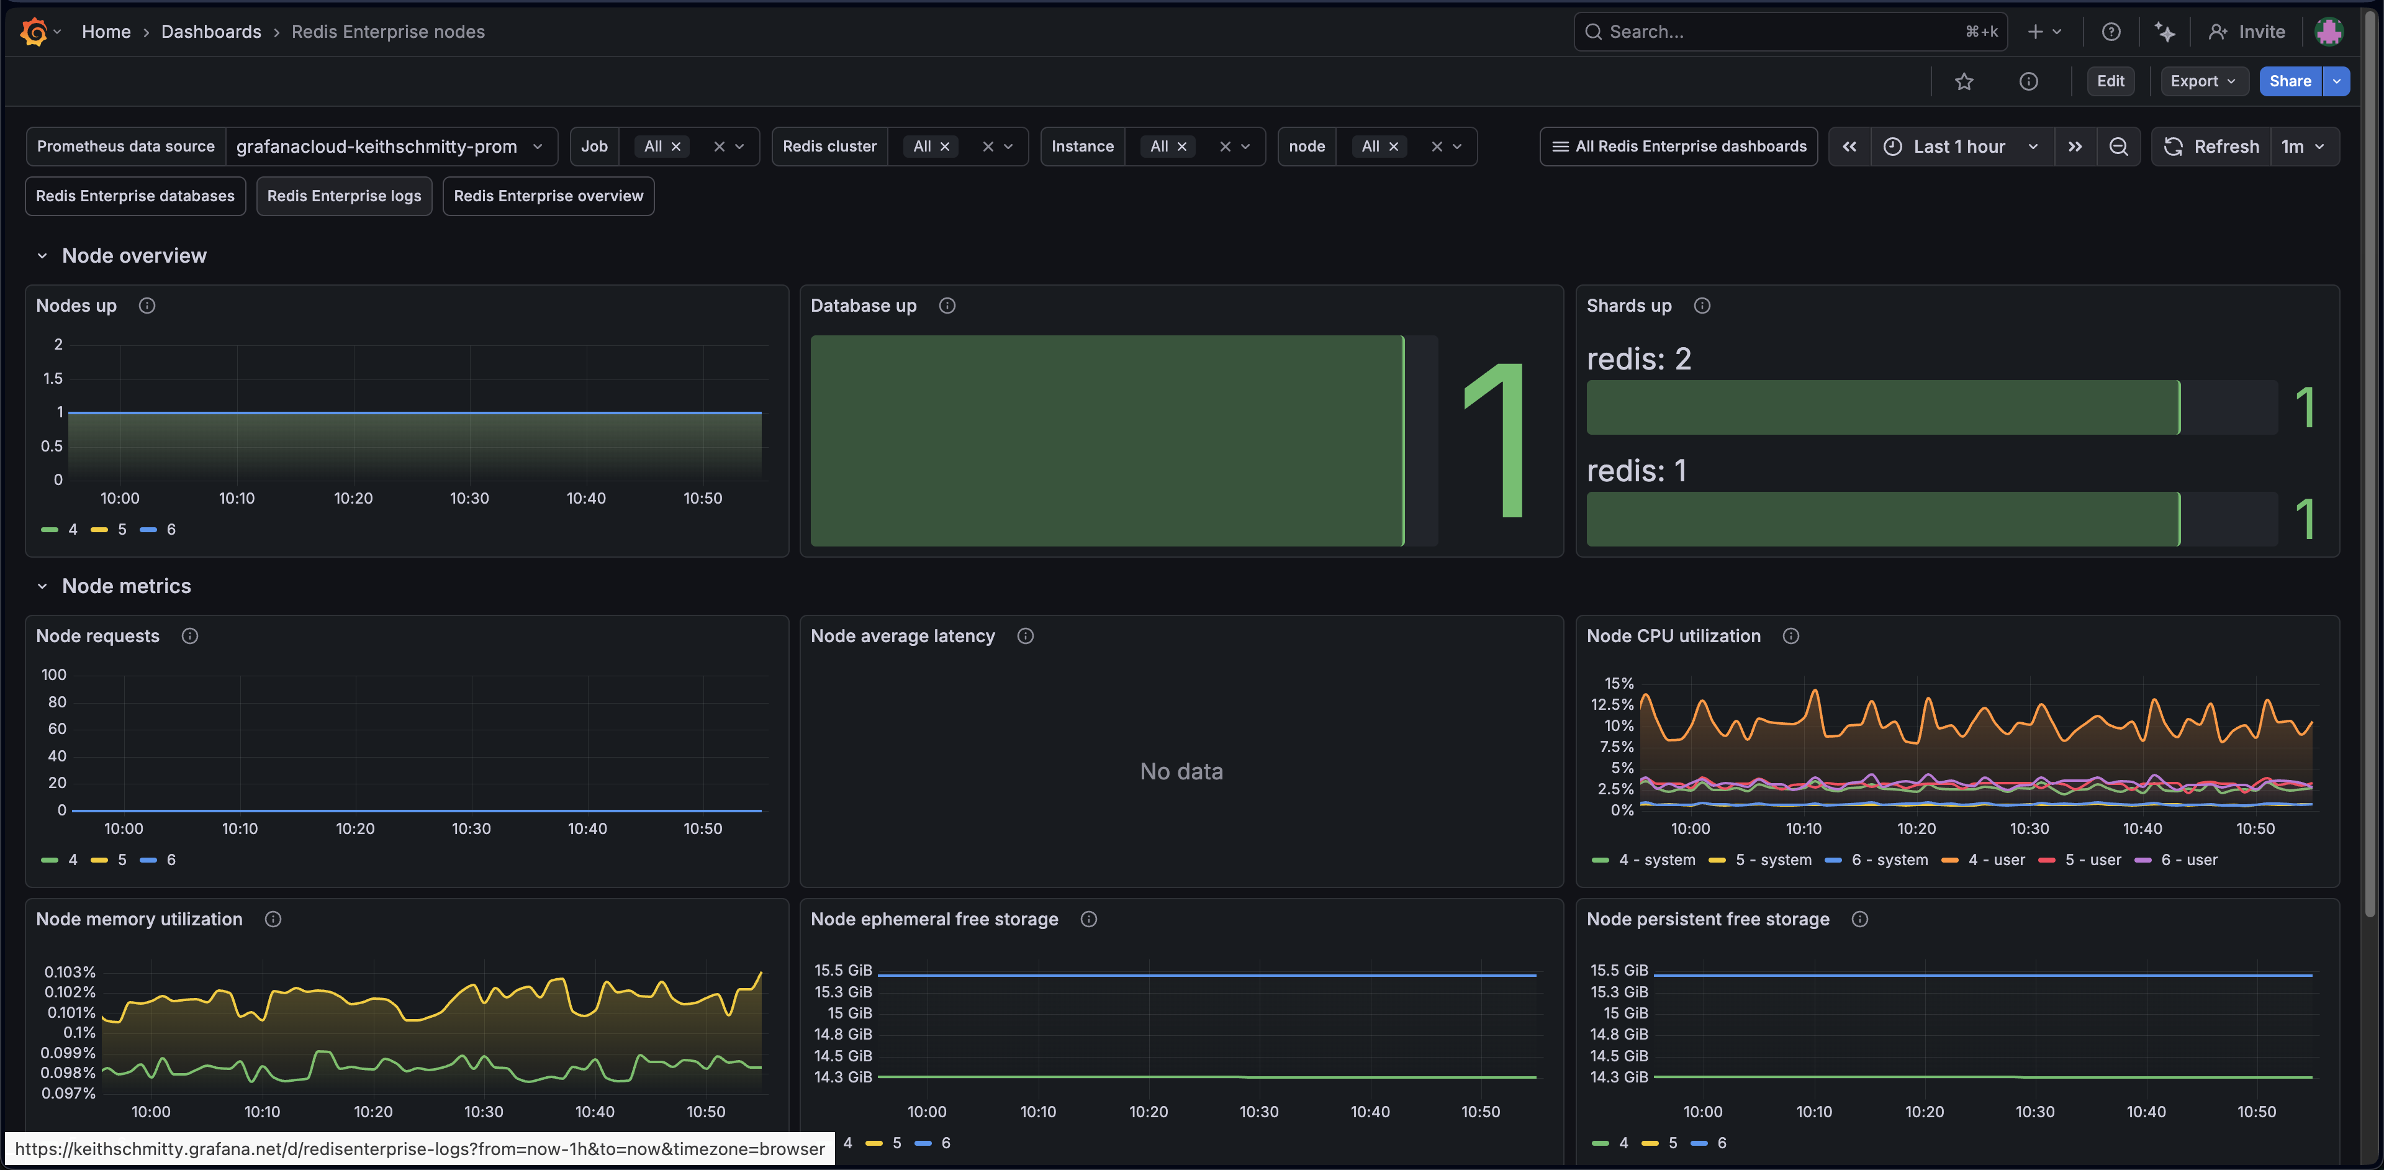
Task: Open Node average latency panel title
Action: point(902,636)
